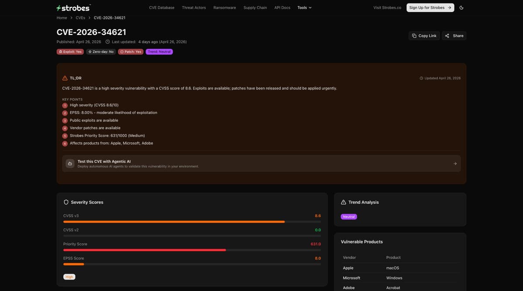The width and height of the screenshot is (523, 291).
Task: Click the Exploit: Yes badge
Action: pyautogui.click(x=70, y=51)
